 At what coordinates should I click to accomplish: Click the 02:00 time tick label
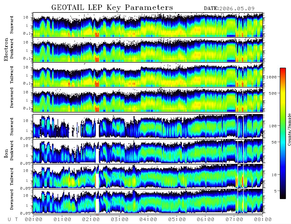click(x=91, y=219)
